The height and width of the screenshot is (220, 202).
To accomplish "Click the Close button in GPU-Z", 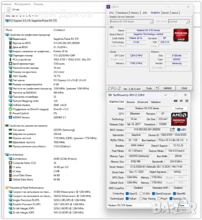I will [x=181, y=205].
